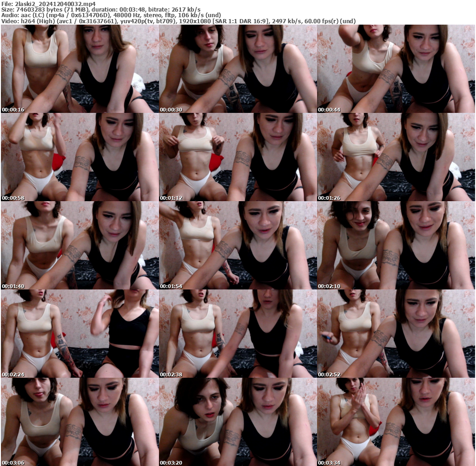
Task: Select the frame labeled 00:00:58
Action: point(79,156)
